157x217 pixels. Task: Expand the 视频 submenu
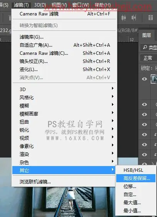pyautogui.click(x=64, y=138)
